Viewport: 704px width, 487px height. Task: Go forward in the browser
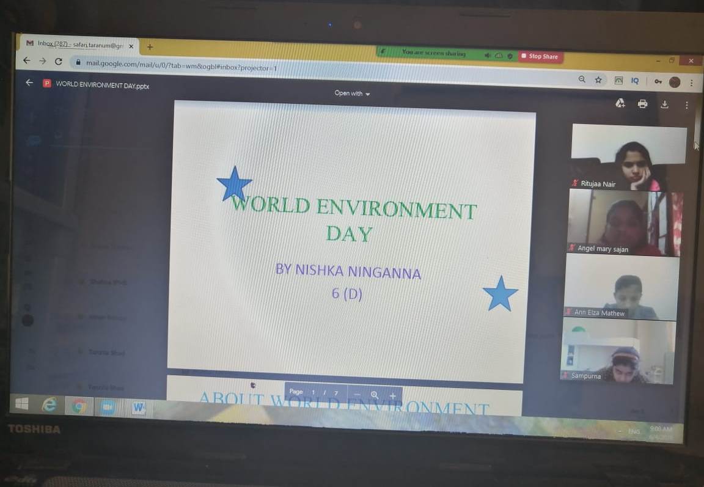pyautogui.click(x=43, y=60)
